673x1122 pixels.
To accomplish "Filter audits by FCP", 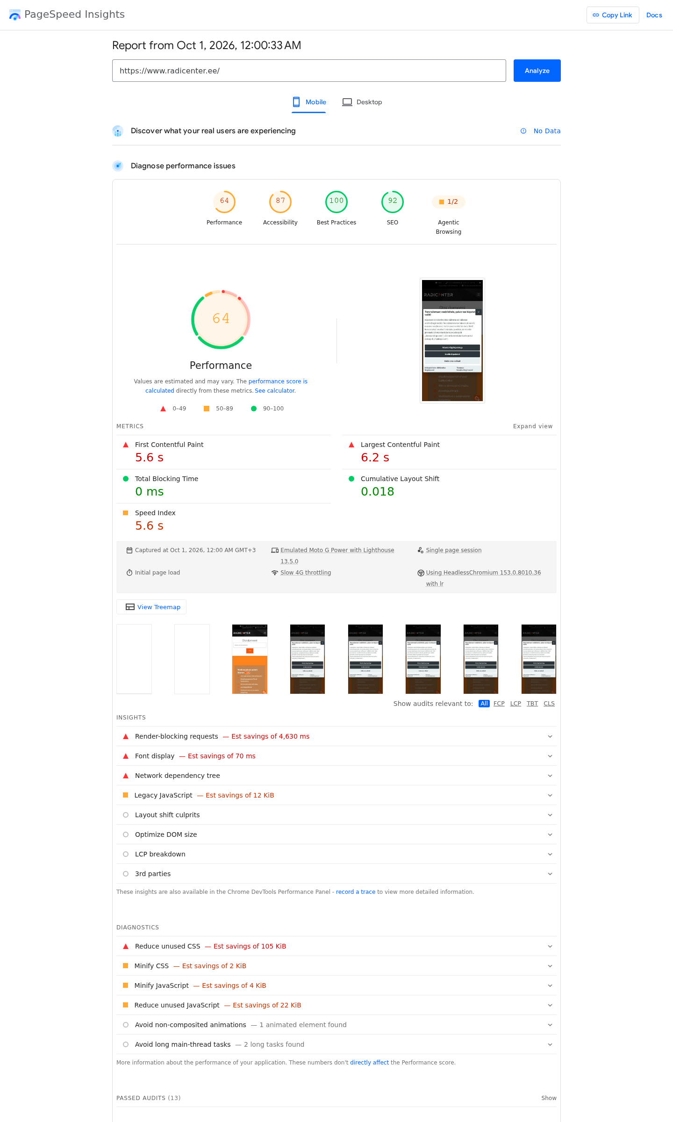I will [499, 704].
